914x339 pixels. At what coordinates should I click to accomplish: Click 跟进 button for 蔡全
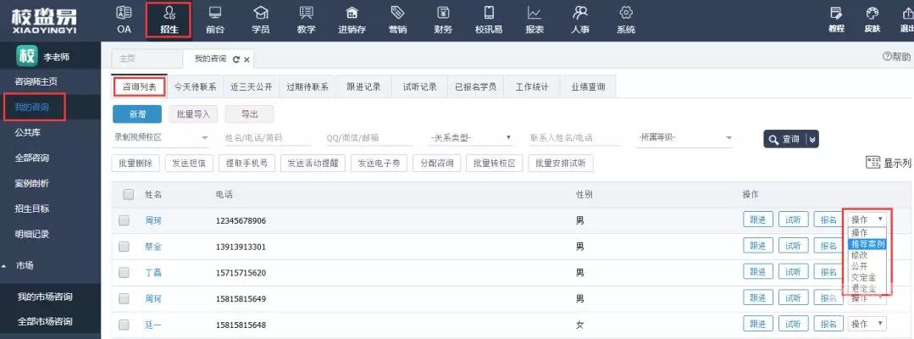pos(758,246)
